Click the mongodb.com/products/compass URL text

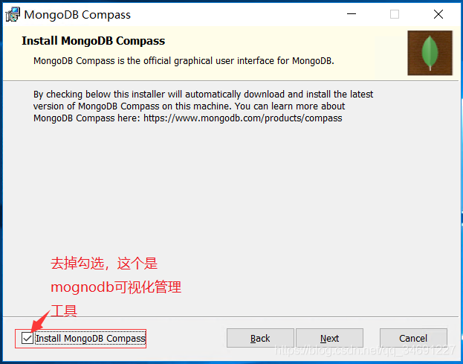pyautogui.click(x=243, y=118)
